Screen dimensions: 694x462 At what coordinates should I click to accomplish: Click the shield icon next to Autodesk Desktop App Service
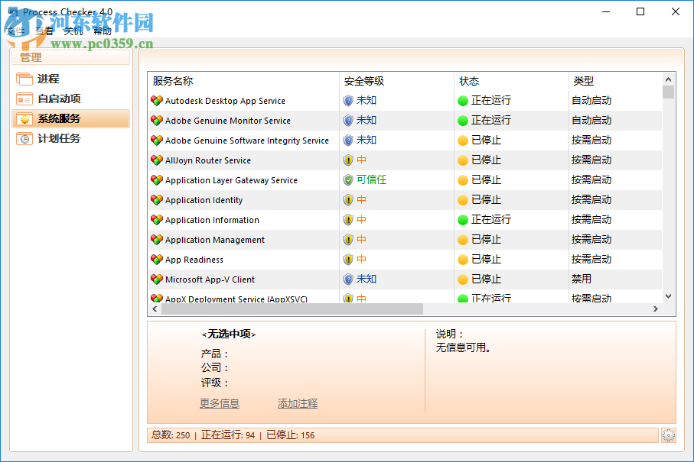tap(348, 100)
